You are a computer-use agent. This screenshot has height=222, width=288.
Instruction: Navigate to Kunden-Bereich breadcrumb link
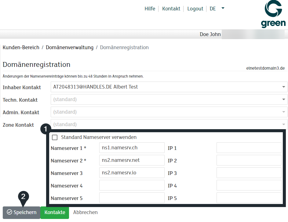click(x=21, y=47)
